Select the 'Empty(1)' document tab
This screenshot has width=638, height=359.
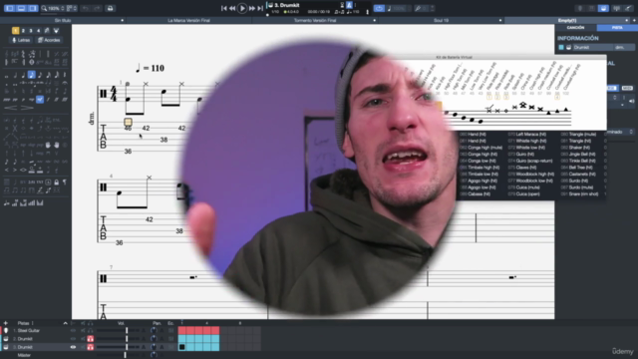(x=567, y=20)
